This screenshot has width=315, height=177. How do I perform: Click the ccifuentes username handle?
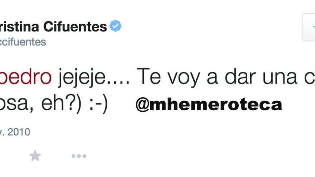[x=23, y=42]
